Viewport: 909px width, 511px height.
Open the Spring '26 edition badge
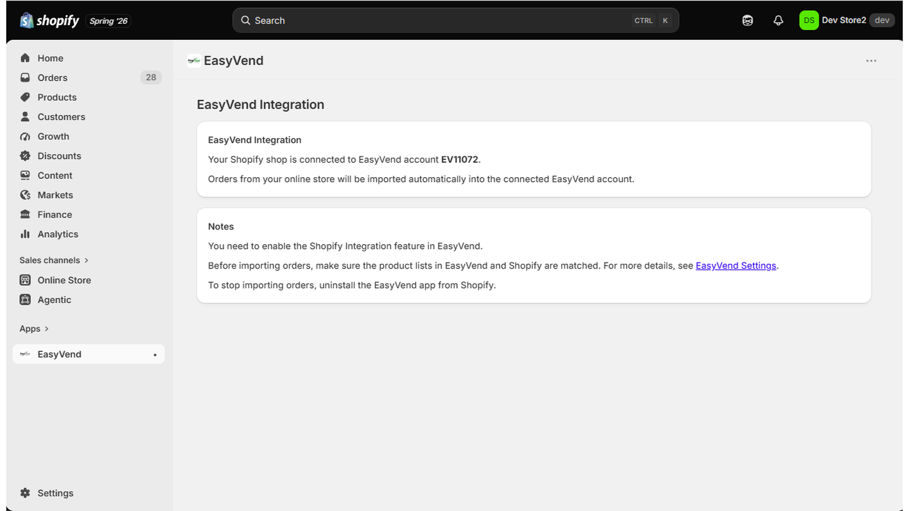[x=109, y=21]
